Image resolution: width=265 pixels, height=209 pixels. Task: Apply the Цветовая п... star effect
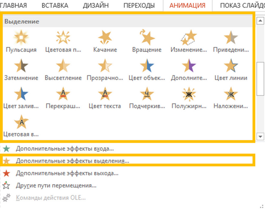tap(63, 42)
